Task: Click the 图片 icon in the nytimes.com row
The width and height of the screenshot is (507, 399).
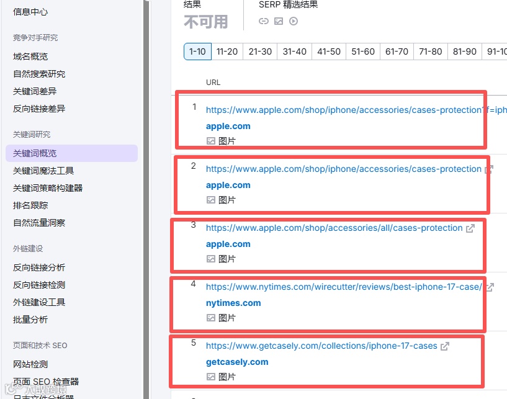Action: 211,318
